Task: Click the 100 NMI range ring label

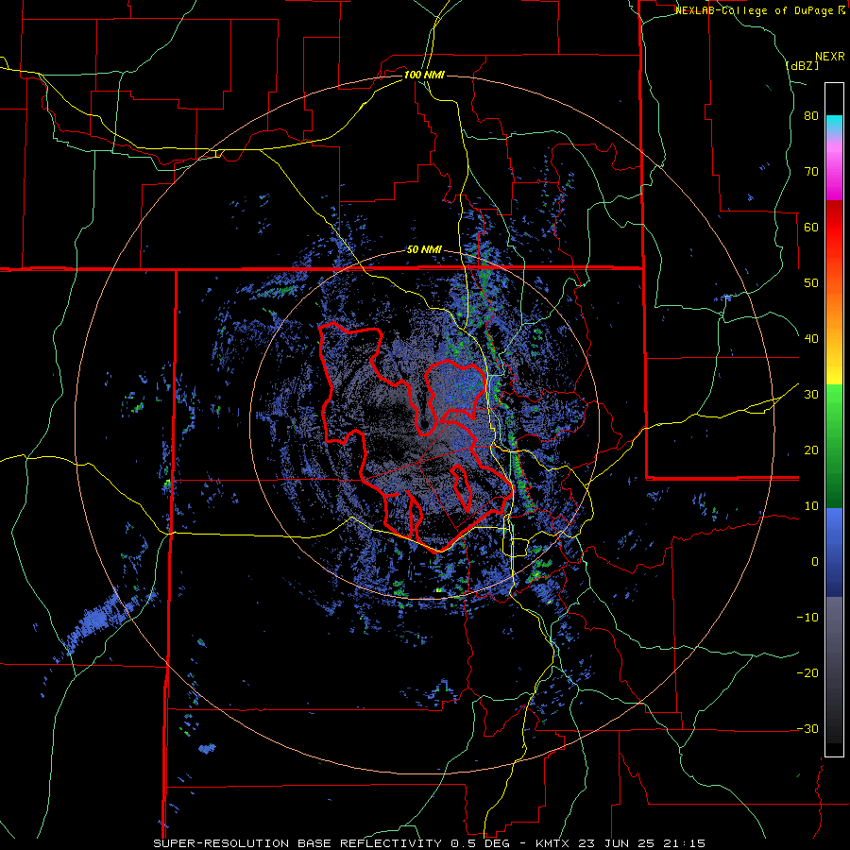Action: tap(424, 75)
